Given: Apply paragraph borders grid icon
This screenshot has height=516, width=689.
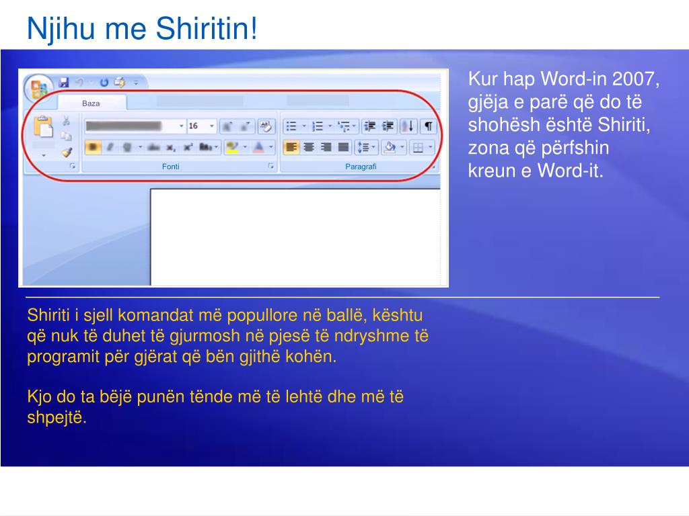Looking at the screenshot, I should [x=418, y=147].
